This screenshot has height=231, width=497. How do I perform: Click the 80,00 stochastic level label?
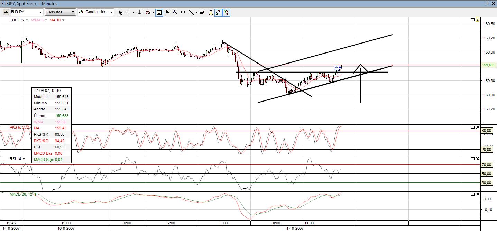[487, 131]
